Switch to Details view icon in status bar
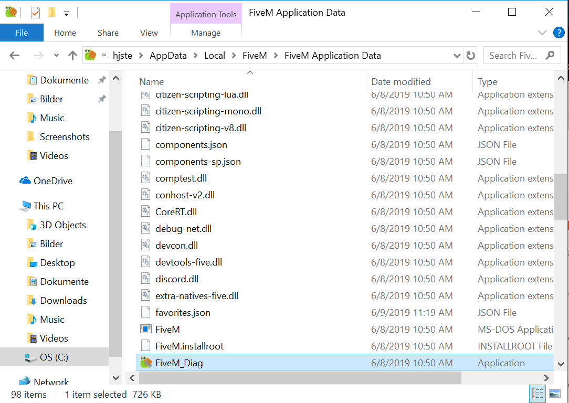Image resolution: width=569 pixels, height=403 pixels. pos(538,393)
